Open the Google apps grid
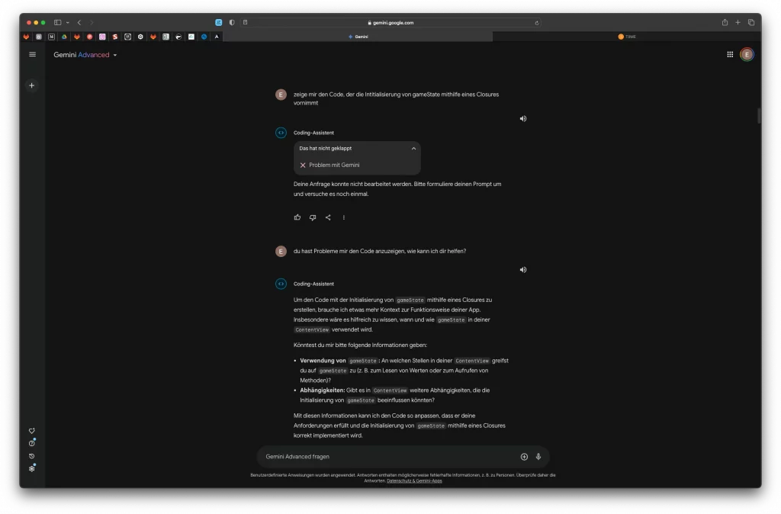The image size is (781, 514). (x=730, y=55)
